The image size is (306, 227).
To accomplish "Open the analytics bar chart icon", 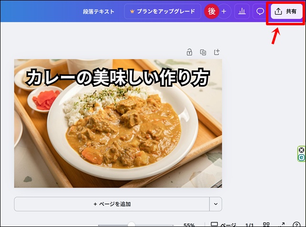I will [x=242, y=11].
